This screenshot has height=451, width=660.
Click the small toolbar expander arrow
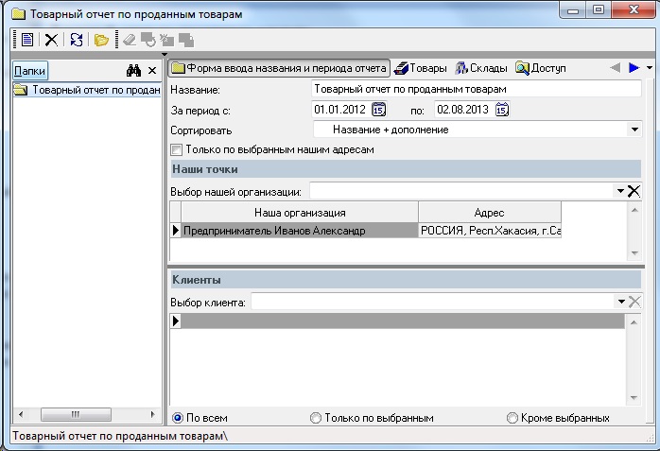coord(165,54)
